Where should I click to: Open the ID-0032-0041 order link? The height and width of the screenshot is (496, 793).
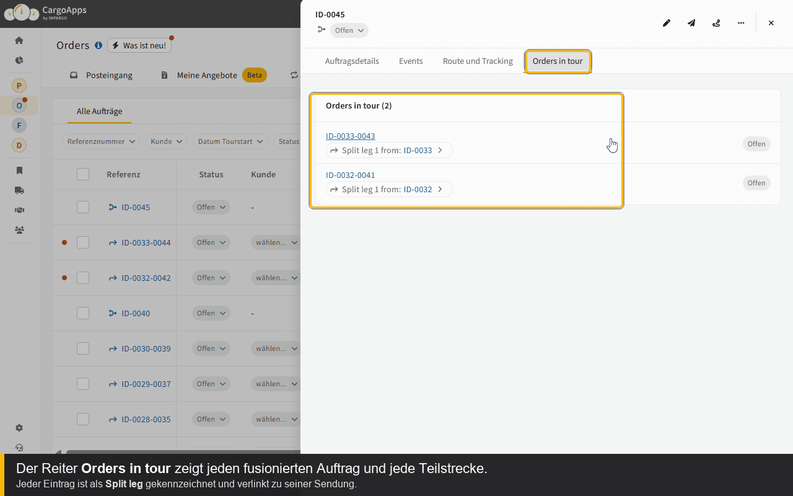point(351,175)
